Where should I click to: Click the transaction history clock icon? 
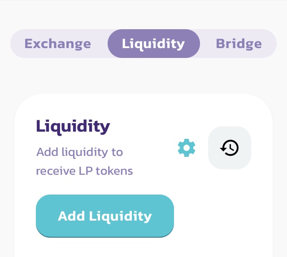230,148
